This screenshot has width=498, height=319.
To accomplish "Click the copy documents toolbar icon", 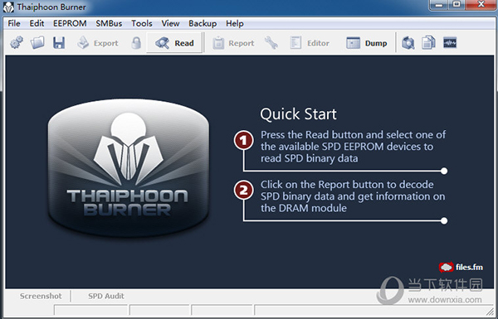I will coord(428,43).
